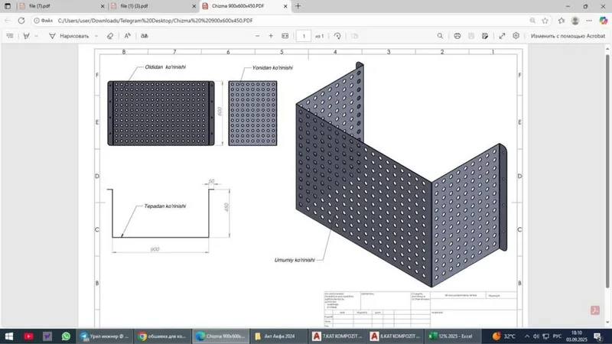Image resolution: width=612 pixels, height=344 pixels.
Task: Add this page to favorites
Action: (x=545, y=21)
